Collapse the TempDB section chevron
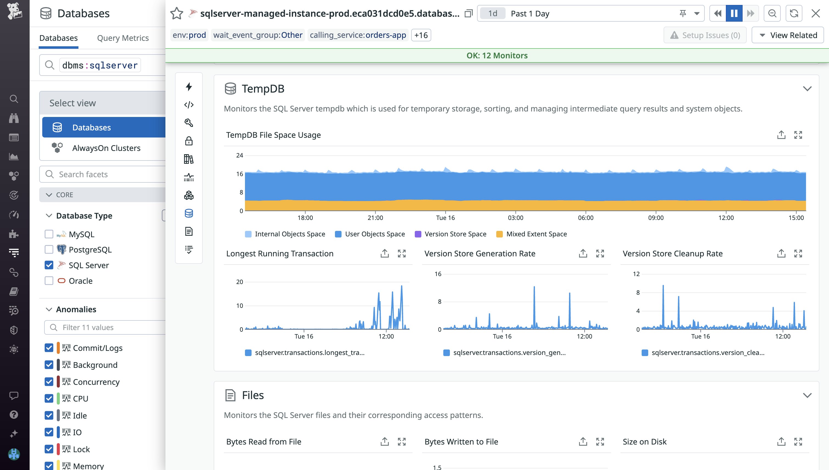Viewport: 829px width, 470px height. pos(808,88)
